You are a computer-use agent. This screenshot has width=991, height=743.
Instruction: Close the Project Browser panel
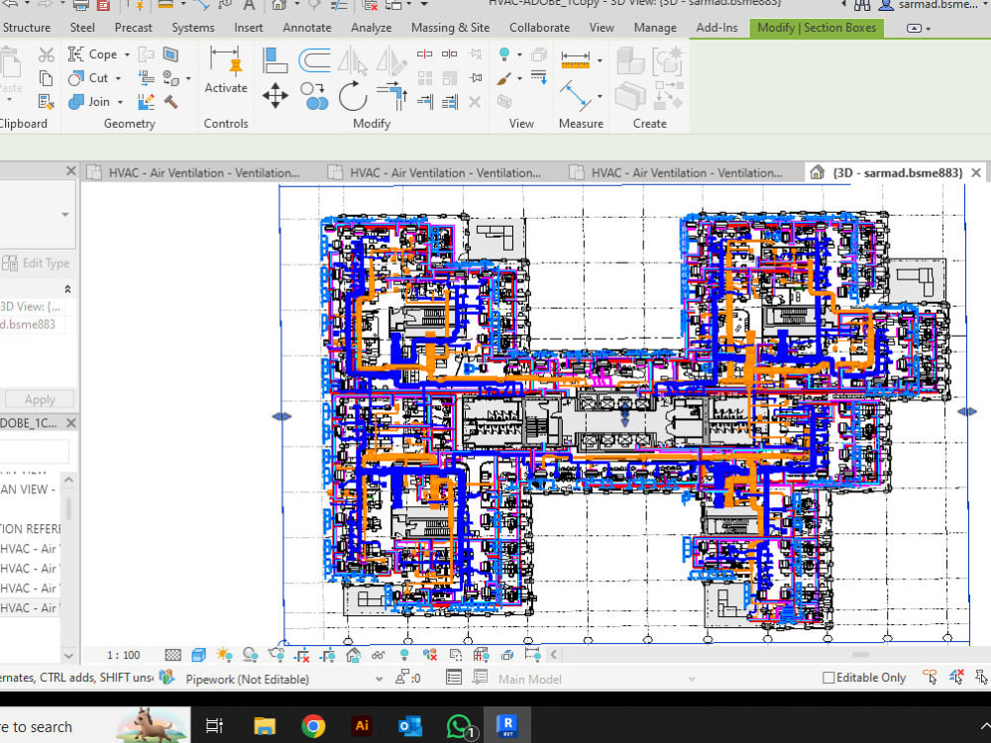70,423
